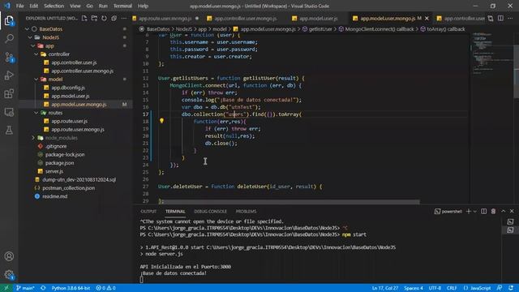Collapse the model folder
Screen dimensions: 519x292
(36, 79)
